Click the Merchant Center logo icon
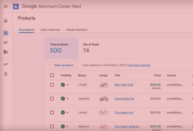Image resolution: width=193 pixels, height=131 pixels. (16, 6)
